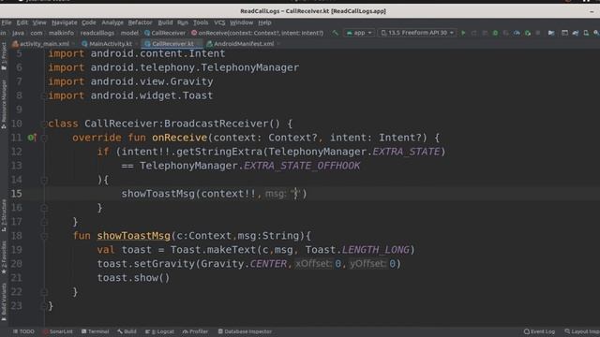Open the Database Inspector tool window

[245, 331]
